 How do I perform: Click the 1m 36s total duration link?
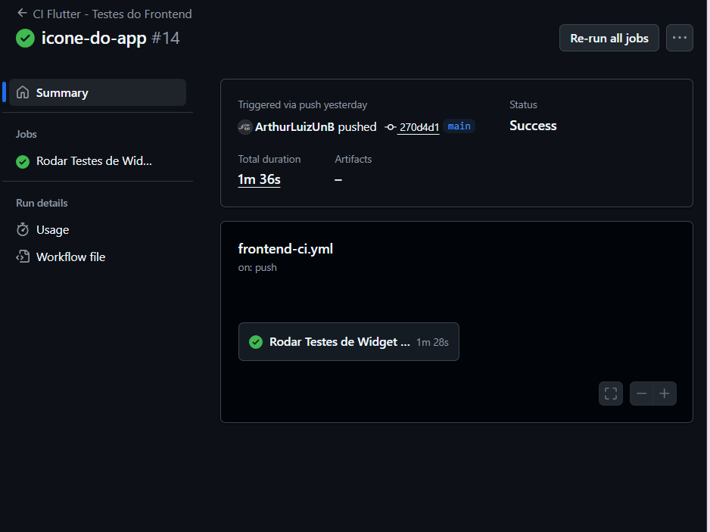tap(259, 179)
